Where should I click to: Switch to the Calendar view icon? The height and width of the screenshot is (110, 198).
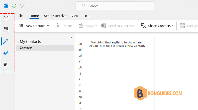click(6, 30)
